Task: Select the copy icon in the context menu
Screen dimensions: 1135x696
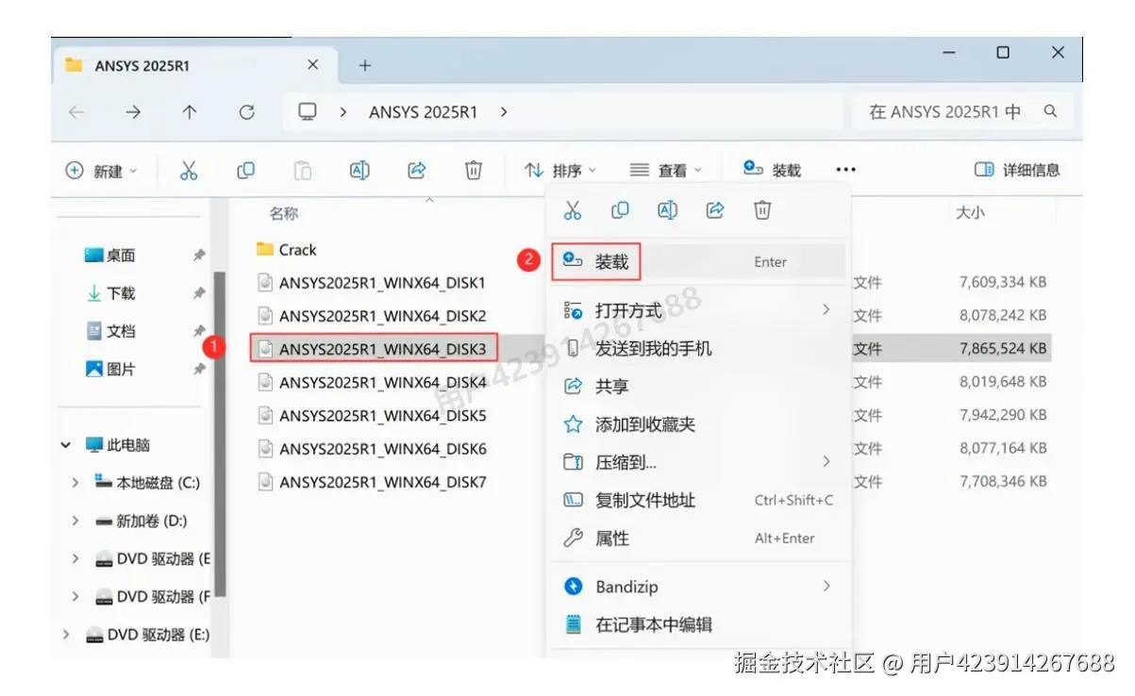Action: (x=620, y=210)
